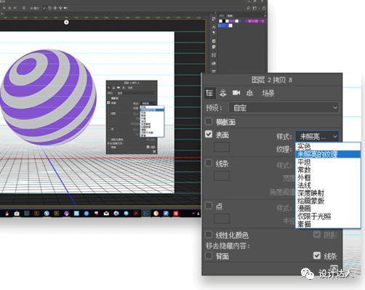This screenshot has height=290, width=365.
Task: Choose 实色 from the style list
Action: point(328,147)
